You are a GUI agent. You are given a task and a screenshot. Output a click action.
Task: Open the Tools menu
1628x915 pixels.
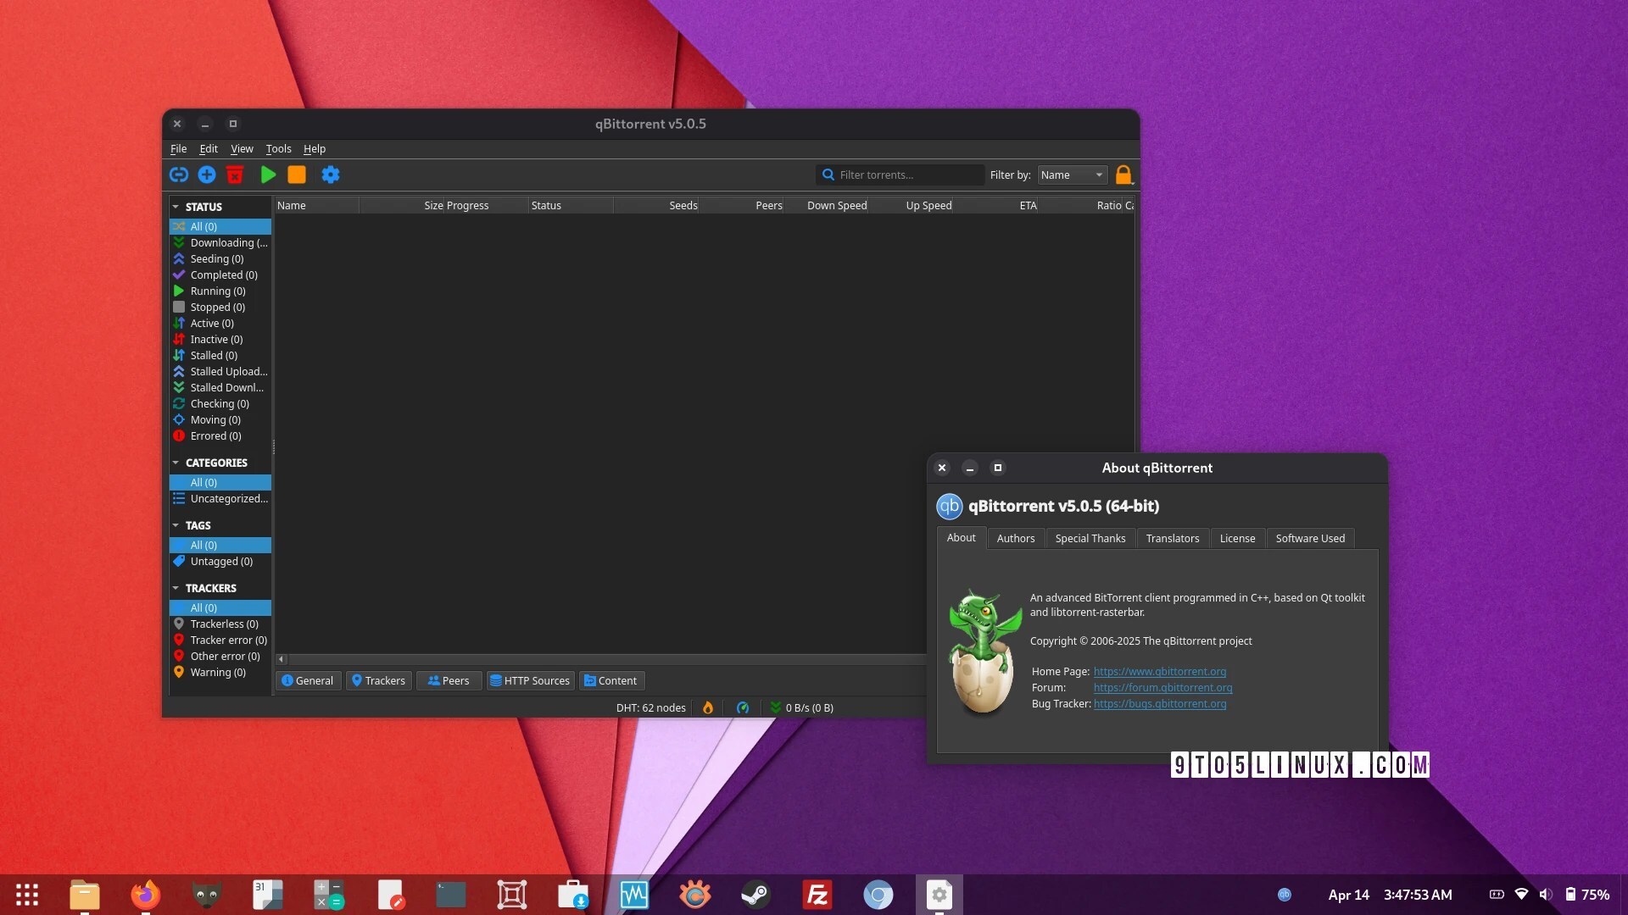[278, 148]
